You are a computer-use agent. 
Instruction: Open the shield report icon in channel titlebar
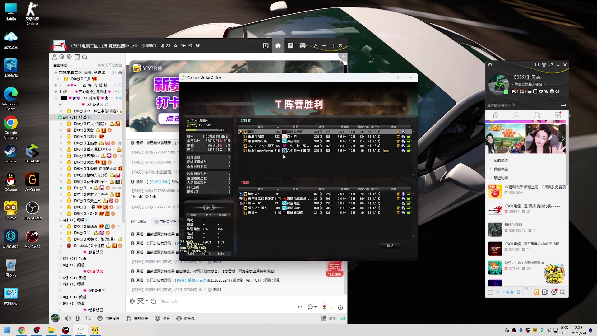pos(198,46)
